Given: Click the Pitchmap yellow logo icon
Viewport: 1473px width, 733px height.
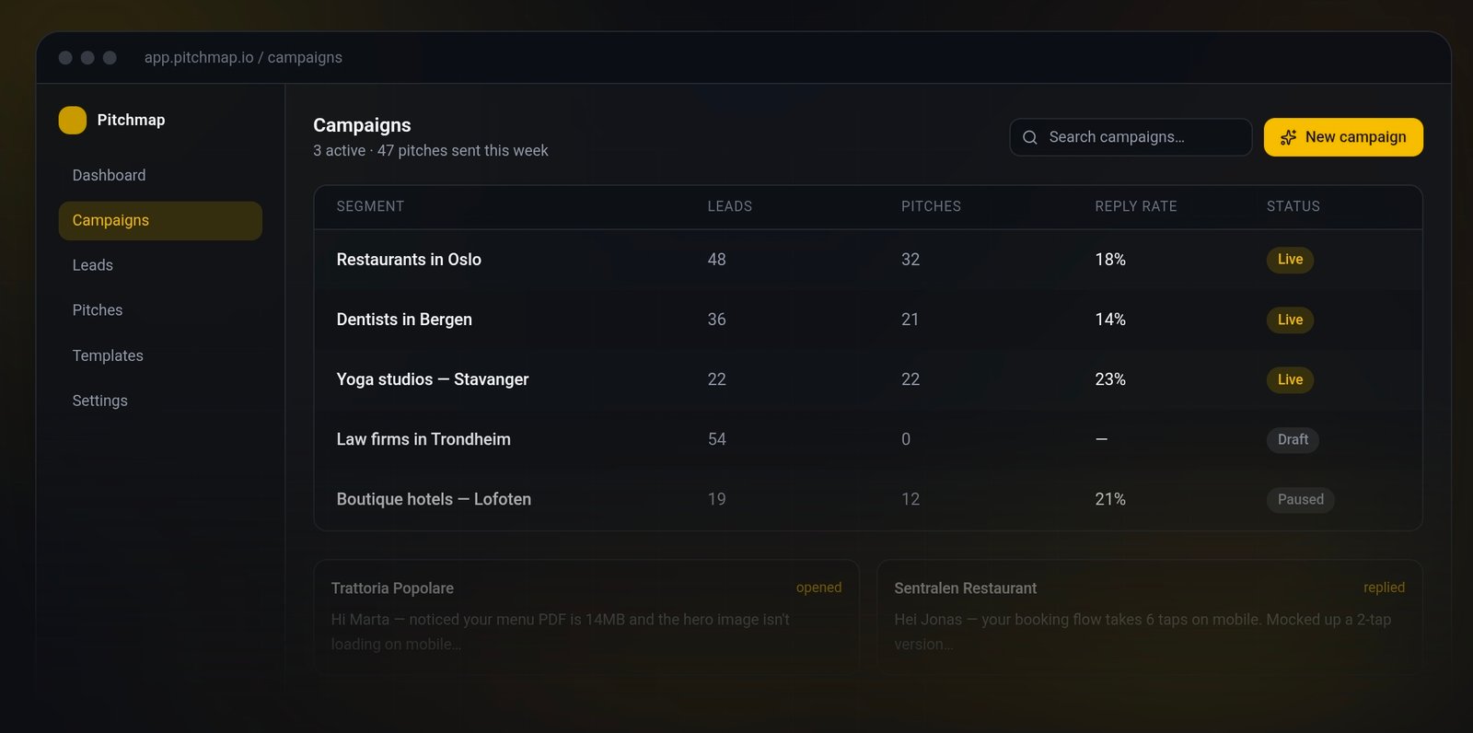Looking at the screenshot, I should coord(73,121).
